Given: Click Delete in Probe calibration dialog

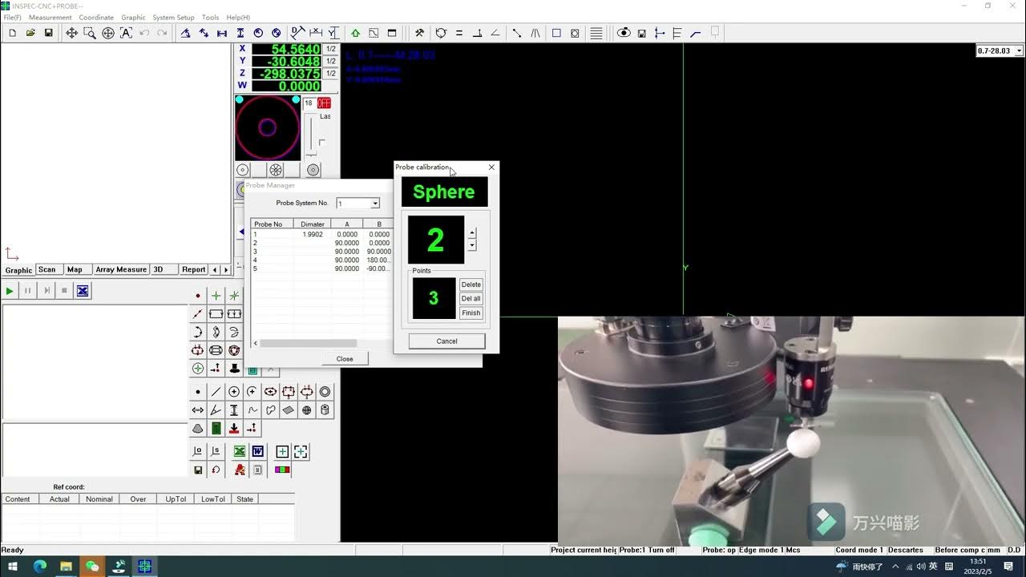Looking at the screenshot, I should click(471, 284).
